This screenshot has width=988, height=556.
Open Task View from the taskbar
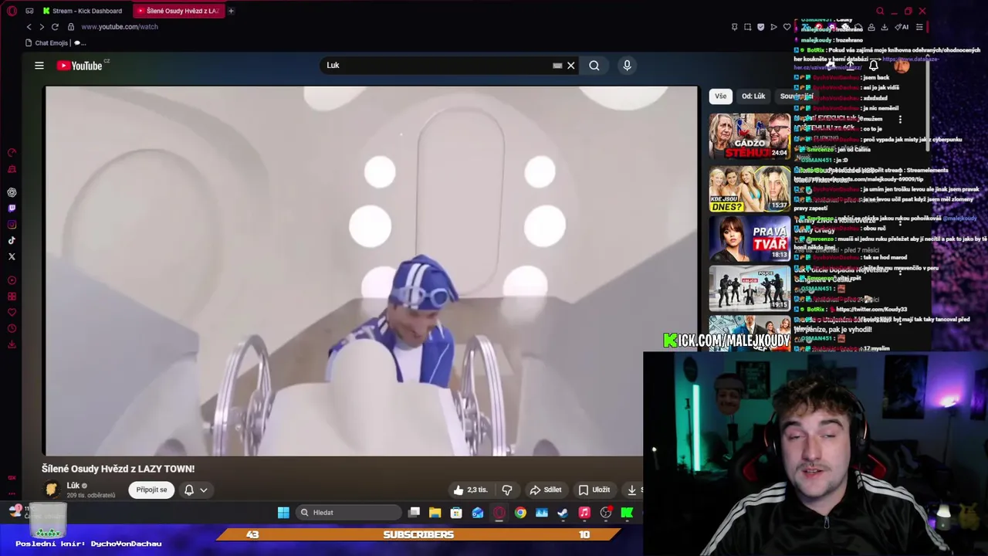pos(414,513)
